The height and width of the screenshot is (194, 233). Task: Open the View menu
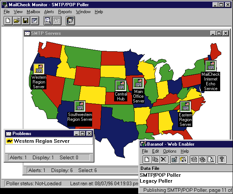pyautogui.click(x=18, y=12)
